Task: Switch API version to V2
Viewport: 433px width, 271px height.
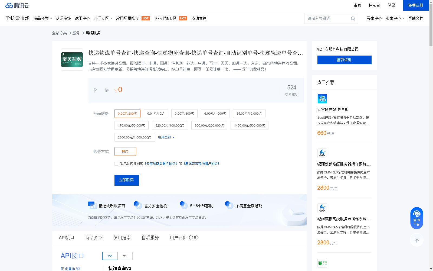Action: coord(110,256)
